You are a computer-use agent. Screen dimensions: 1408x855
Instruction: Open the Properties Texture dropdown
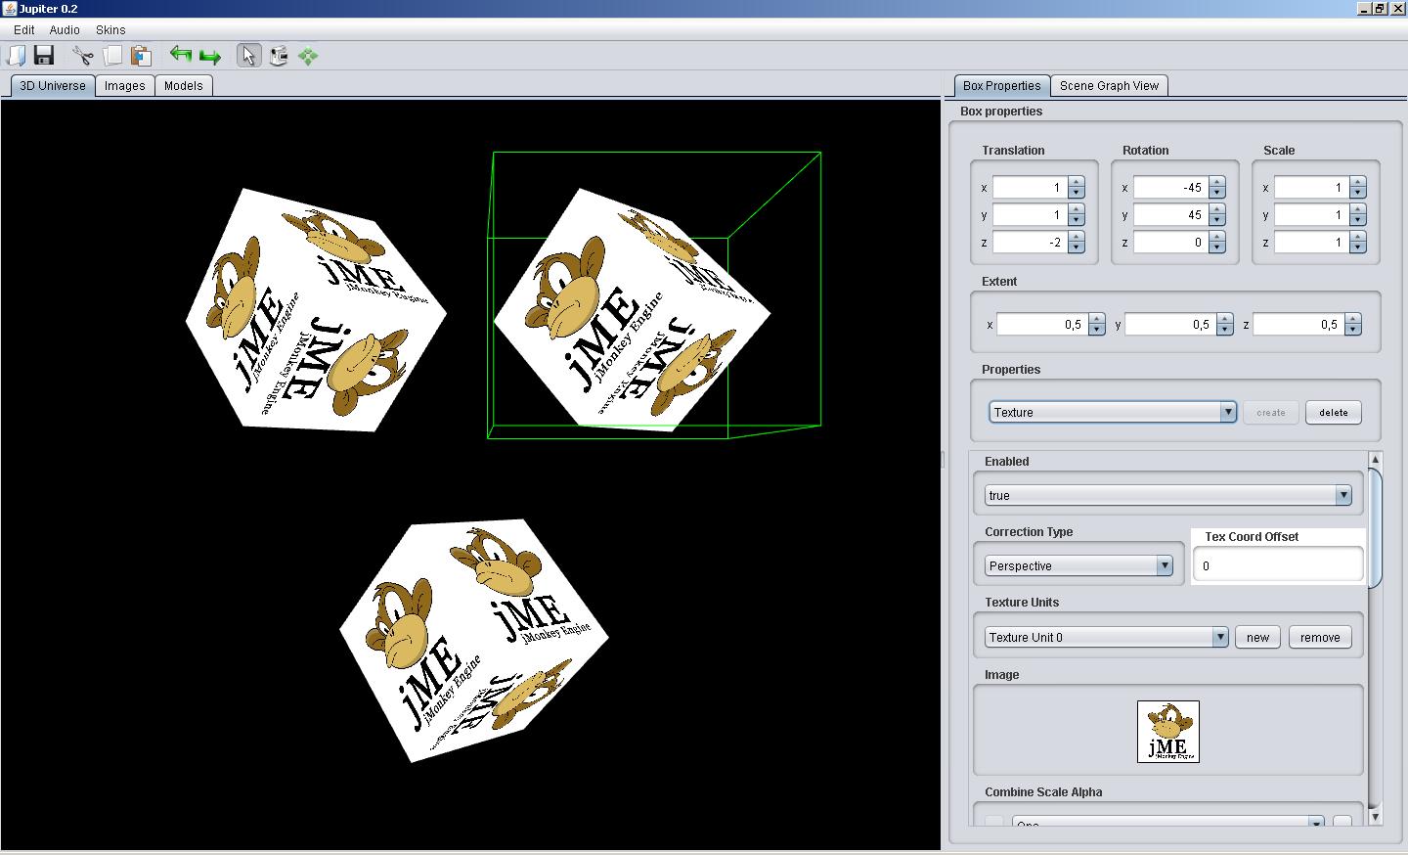click(1113, 412)
